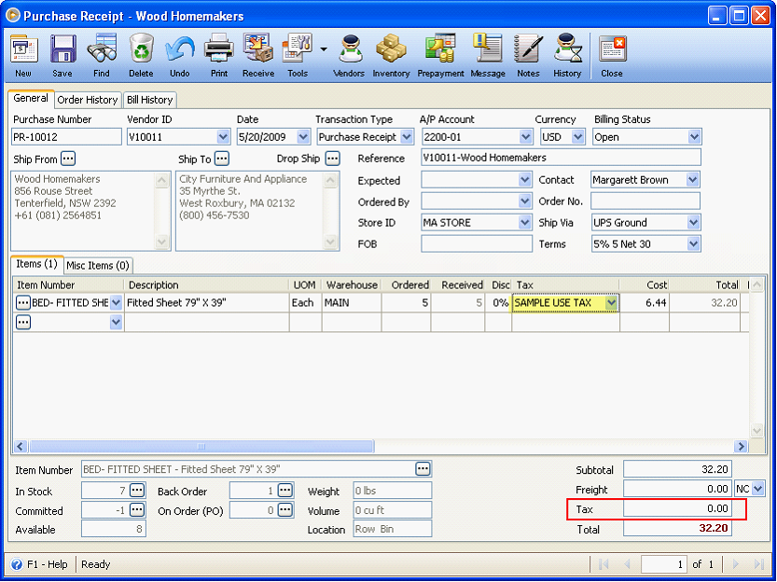This screenshot has width=777, height=582.
Task: Click the Freight amount field
Action: (677, 489)
